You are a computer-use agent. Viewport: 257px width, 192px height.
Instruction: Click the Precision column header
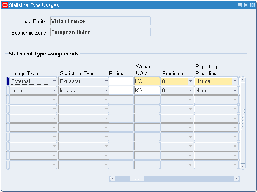coord(173,73)
